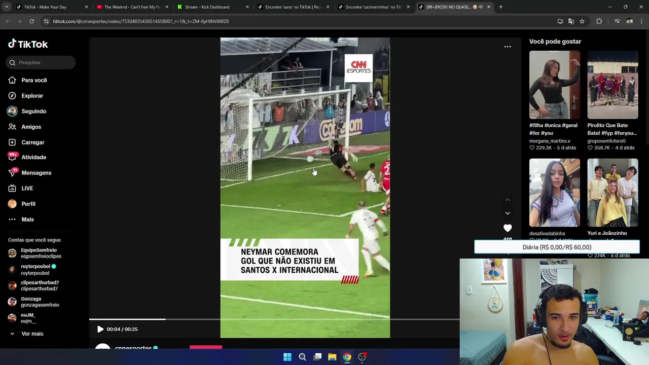Expand Ver mais followed accounts
The height and width of the screenshot is (365, 649).
[x=32, y=334]
